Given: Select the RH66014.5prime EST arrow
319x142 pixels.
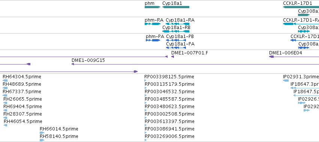Looking at the screenshot, I should pyautogui.click(x=42, y=133).
